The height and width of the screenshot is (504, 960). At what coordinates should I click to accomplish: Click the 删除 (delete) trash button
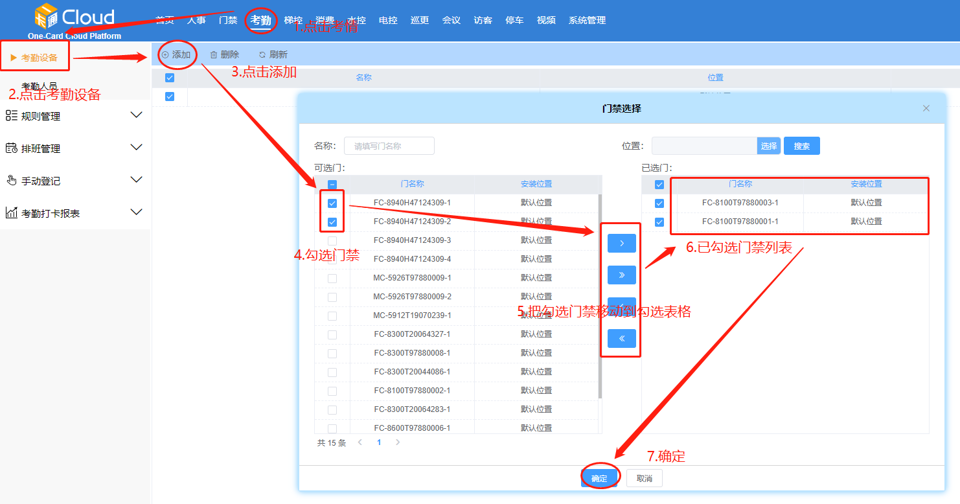(x=225, y=55)
